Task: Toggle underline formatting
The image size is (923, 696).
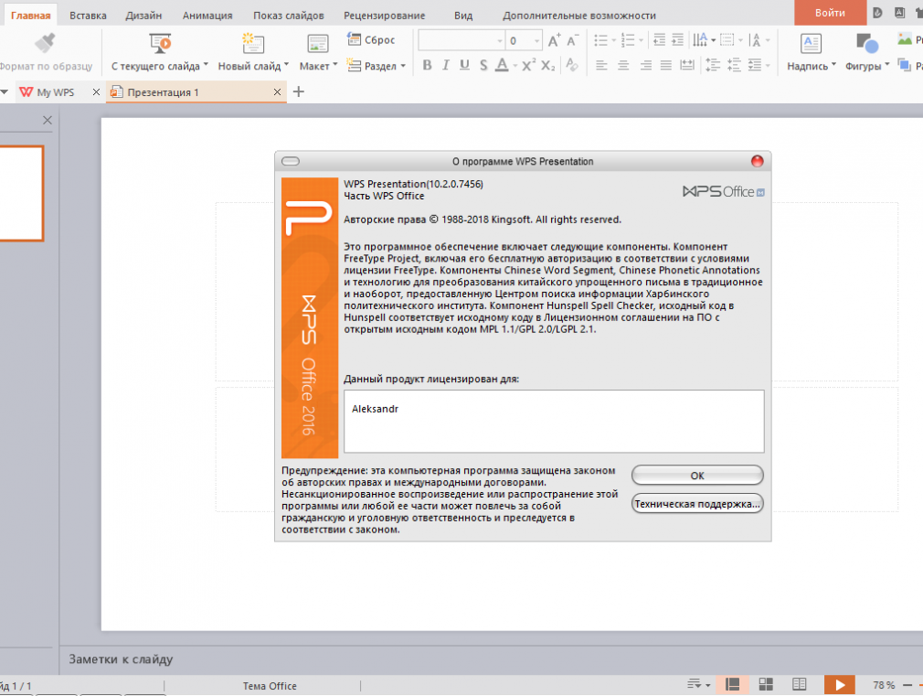Action: tap(464, 65)
